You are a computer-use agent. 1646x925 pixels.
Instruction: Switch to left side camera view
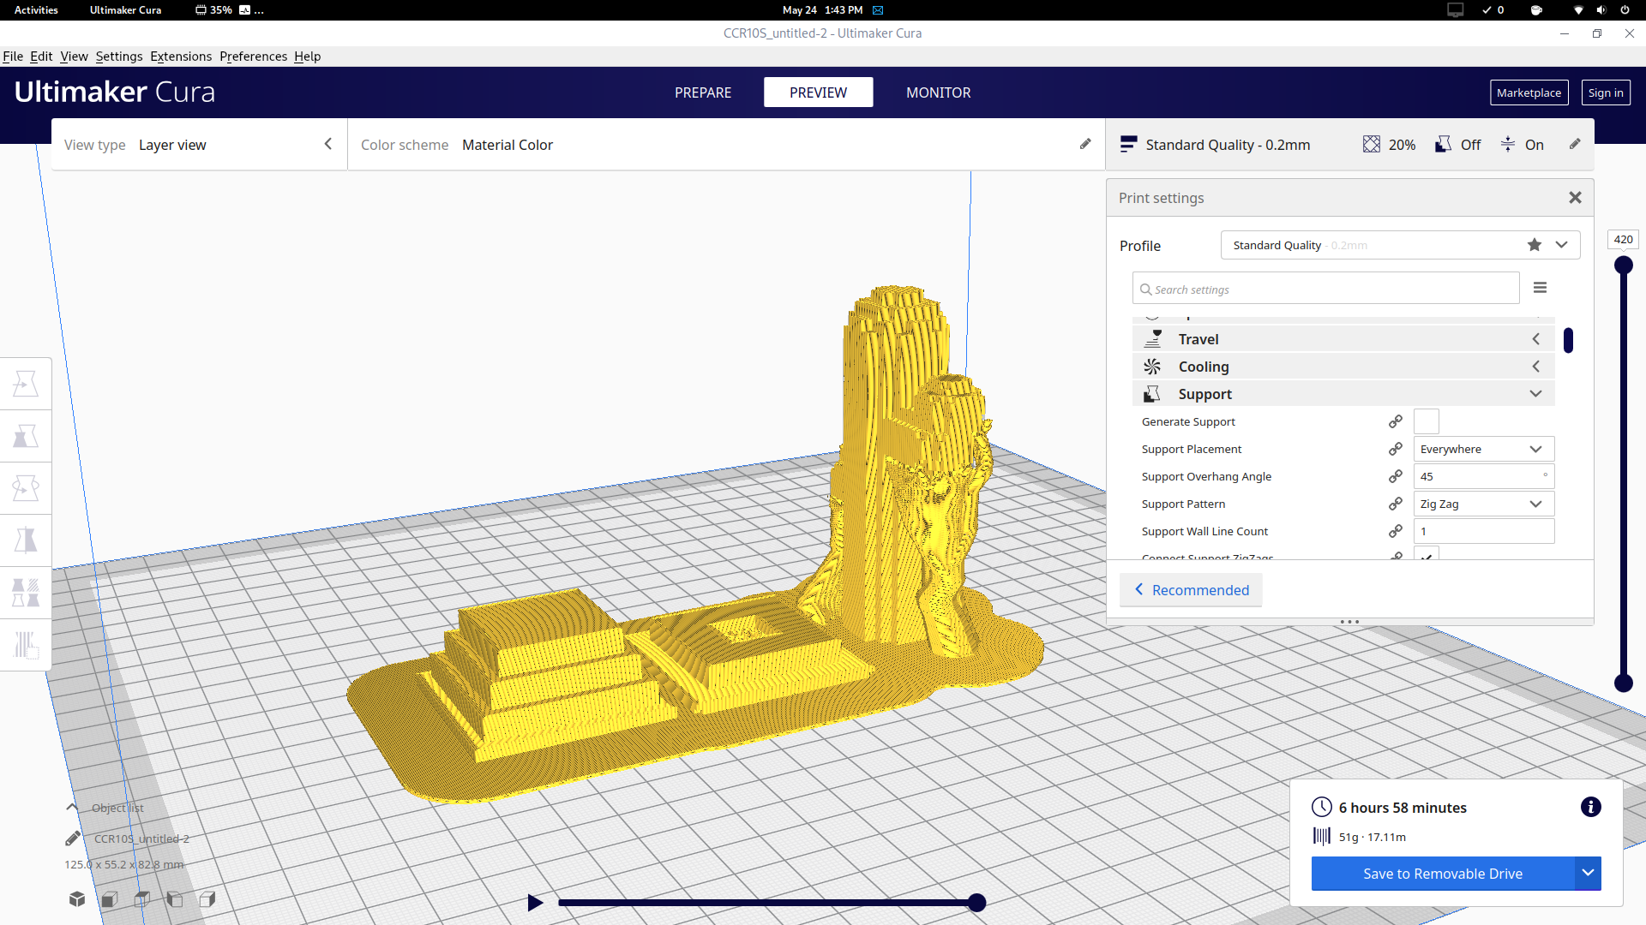pos(175,898)
